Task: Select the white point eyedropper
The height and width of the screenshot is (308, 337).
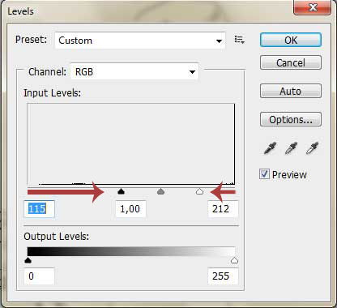Action: (312, 148)
